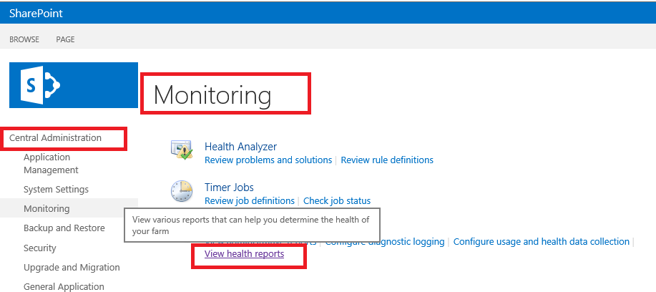The height and width of the screenshot is (292, 656).
Task: Click View health reports link
Action: coord(244,254)
